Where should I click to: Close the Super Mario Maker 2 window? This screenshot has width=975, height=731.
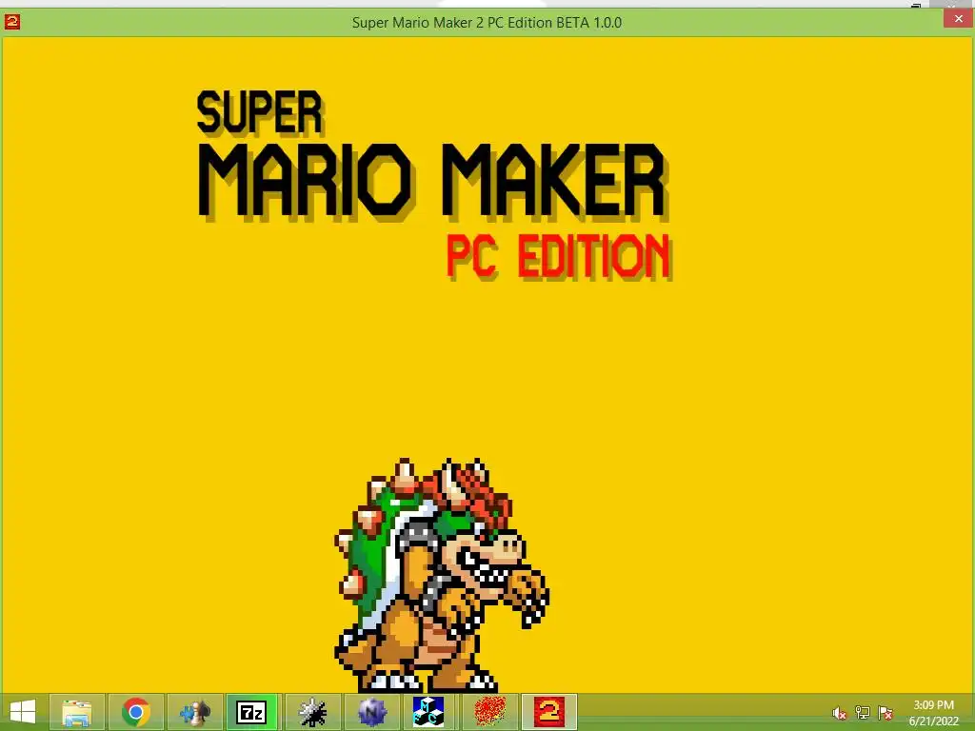[x=958, y=19]
